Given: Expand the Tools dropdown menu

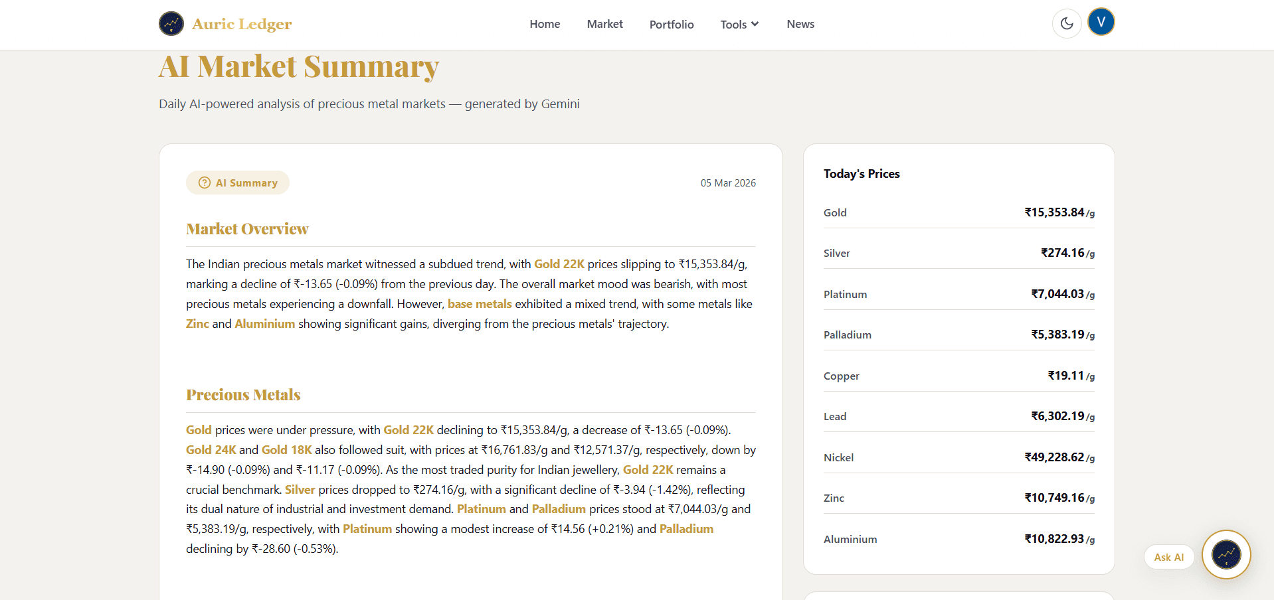Looking at the screenshot, I should [739, 25].
